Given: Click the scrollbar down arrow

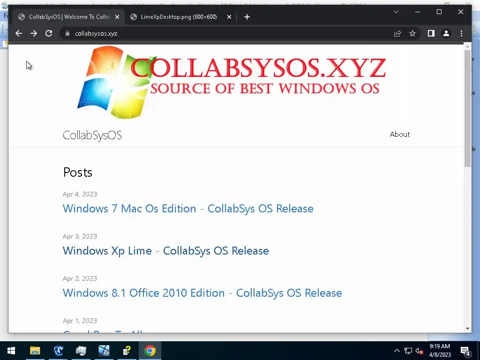Looking at the screenshot, I should (x=467, y=329).
